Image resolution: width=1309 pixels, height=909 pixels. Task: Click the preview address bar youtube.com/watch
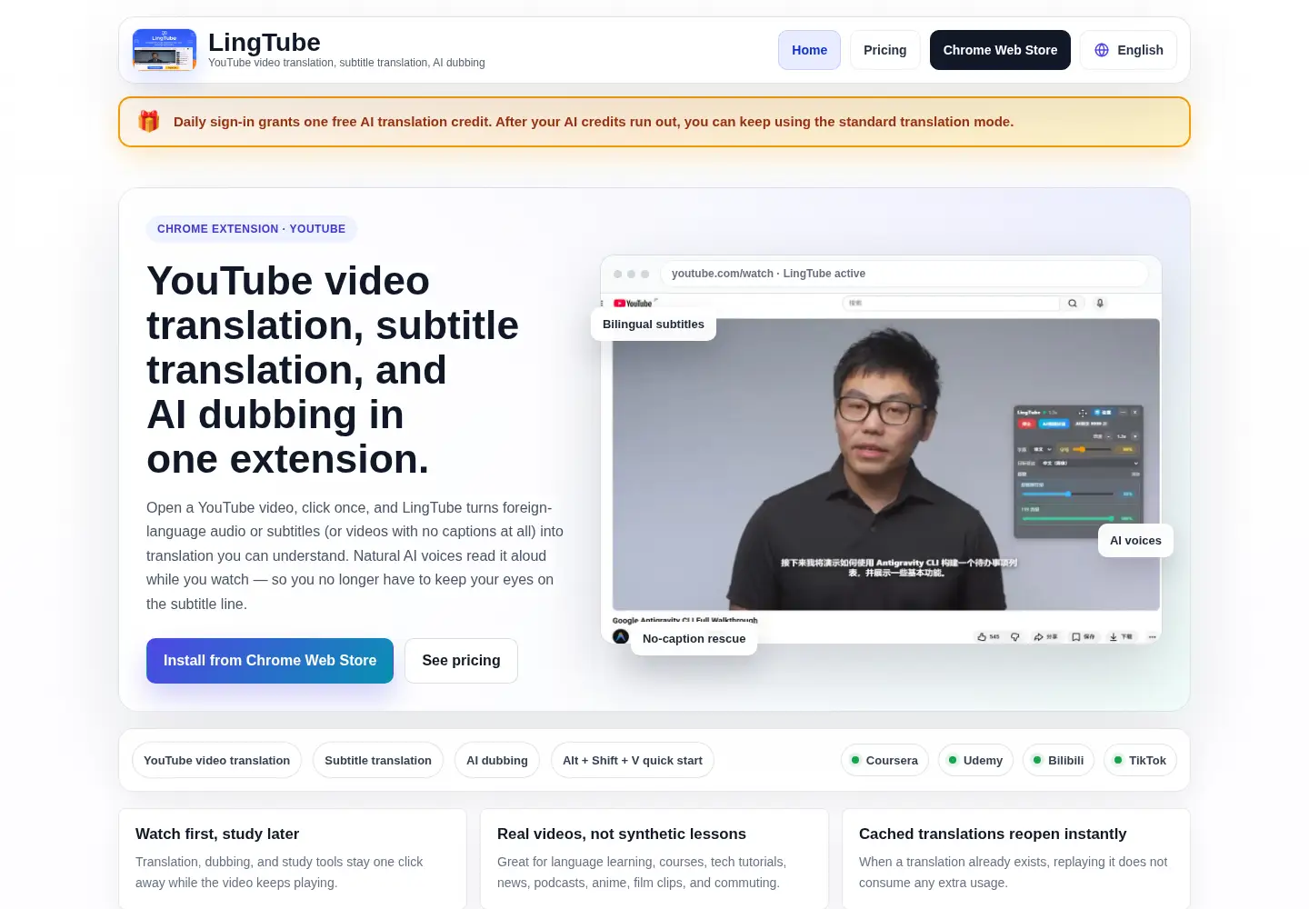904,274
